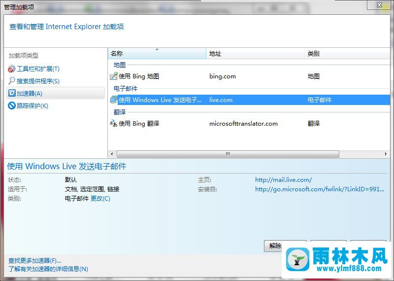Sort the list by 名称 column
Viewport: 394px width, 281px height.
pos(157,53)
